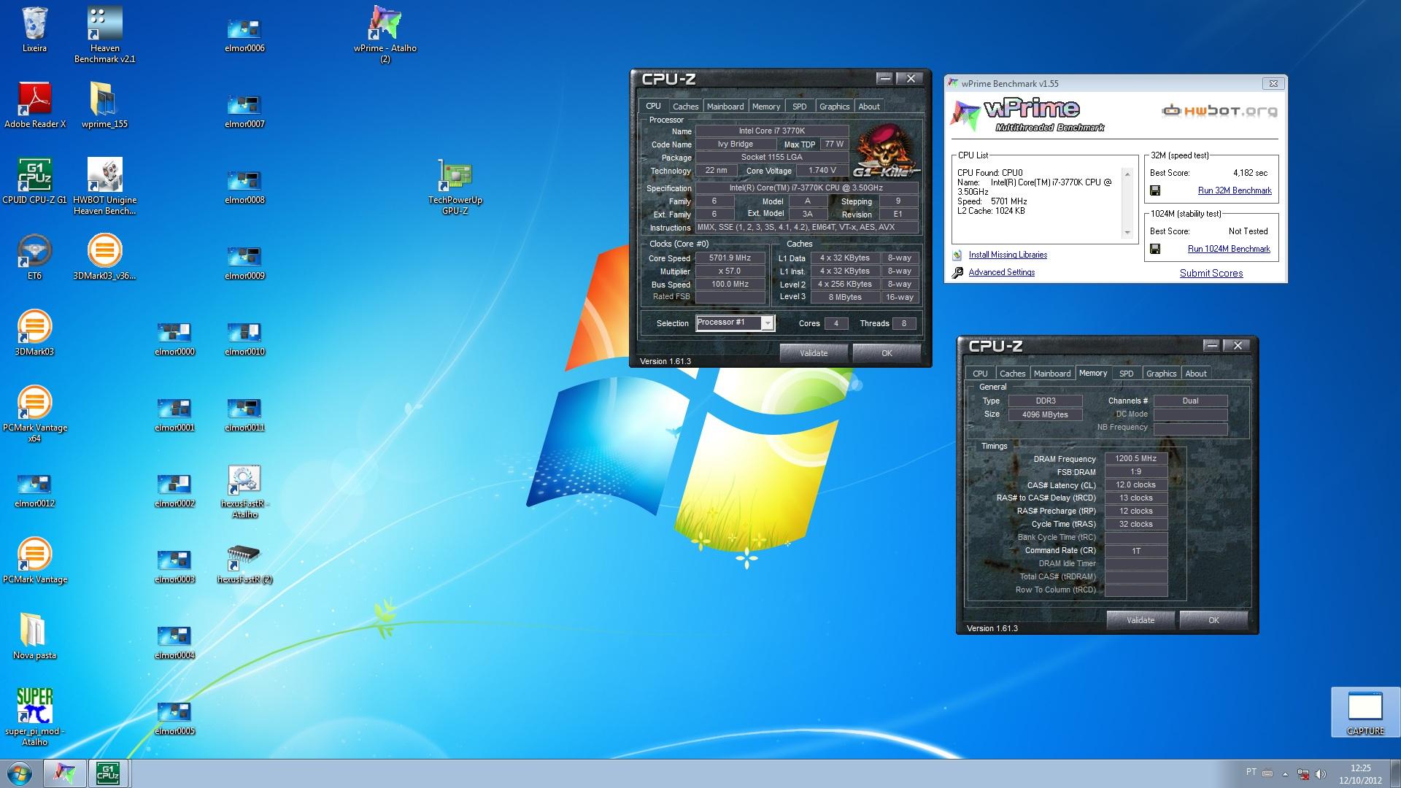1401x788 pixels.
Task: Open Graphics tab in top CPU-Z window
Action: pos(834,107)
